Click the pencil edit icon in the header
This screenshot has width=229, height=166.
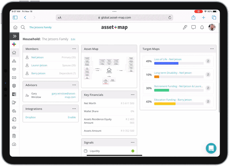coord(185,27)
